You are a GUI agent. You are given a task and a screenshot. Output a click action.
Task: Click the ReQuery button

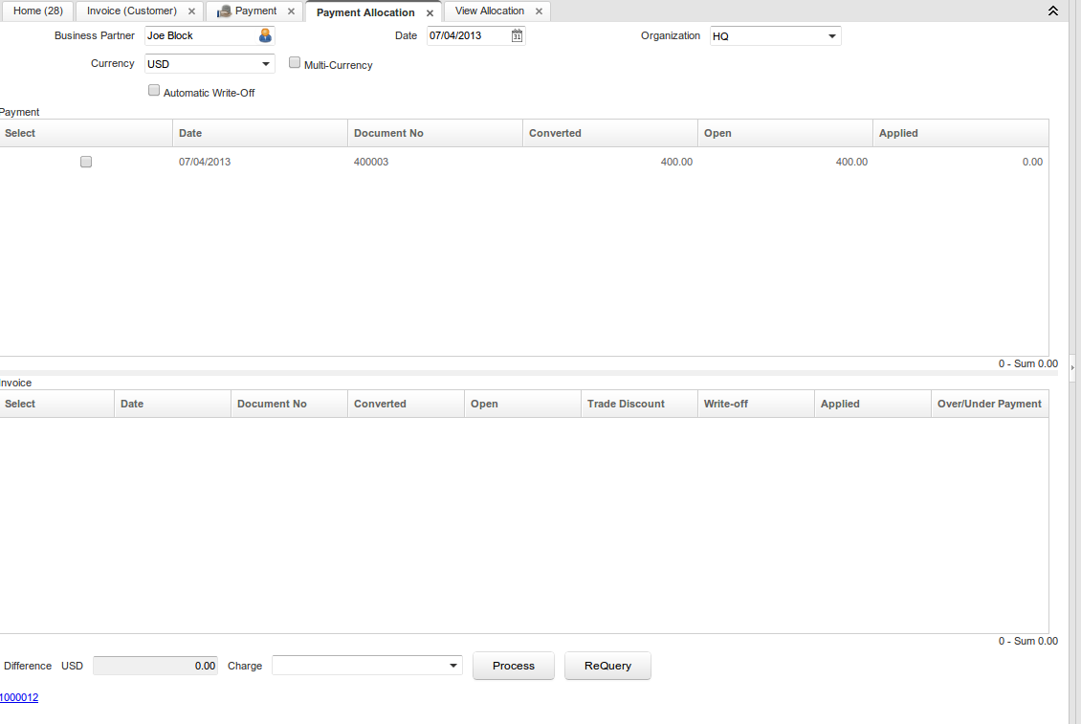pyautogui.click(x=607, y=666)
